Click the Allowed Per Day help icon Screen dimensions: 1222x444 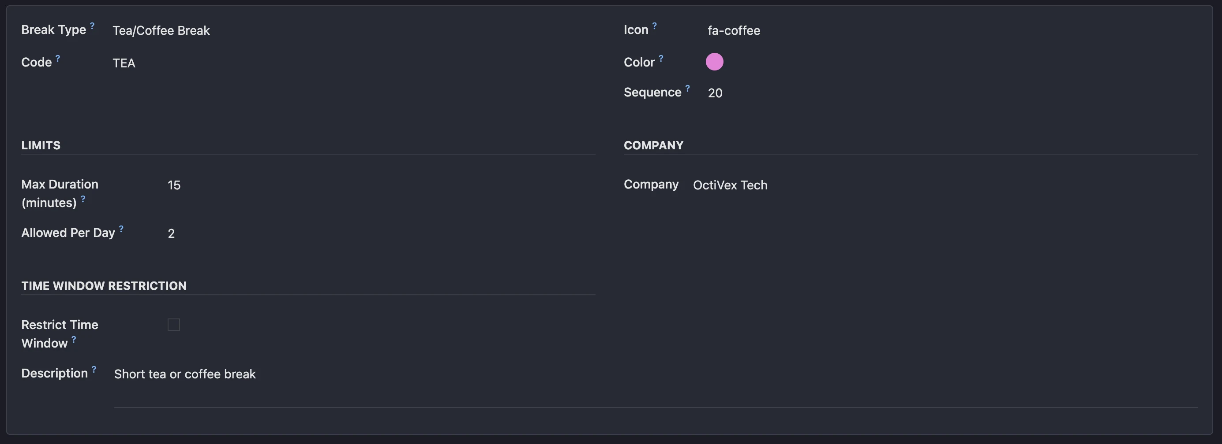coord(121,229)
